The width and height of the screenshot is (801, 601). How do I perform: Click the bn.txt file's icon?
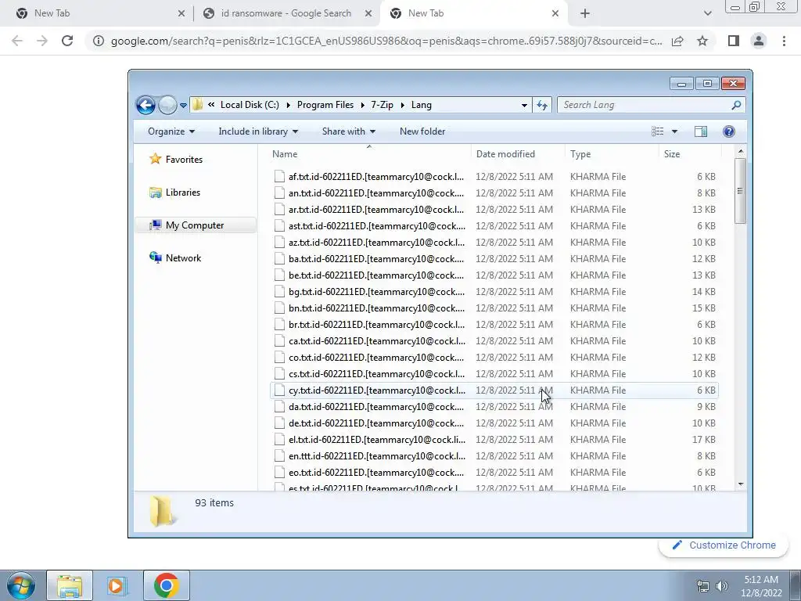click(x=279, y=308)
